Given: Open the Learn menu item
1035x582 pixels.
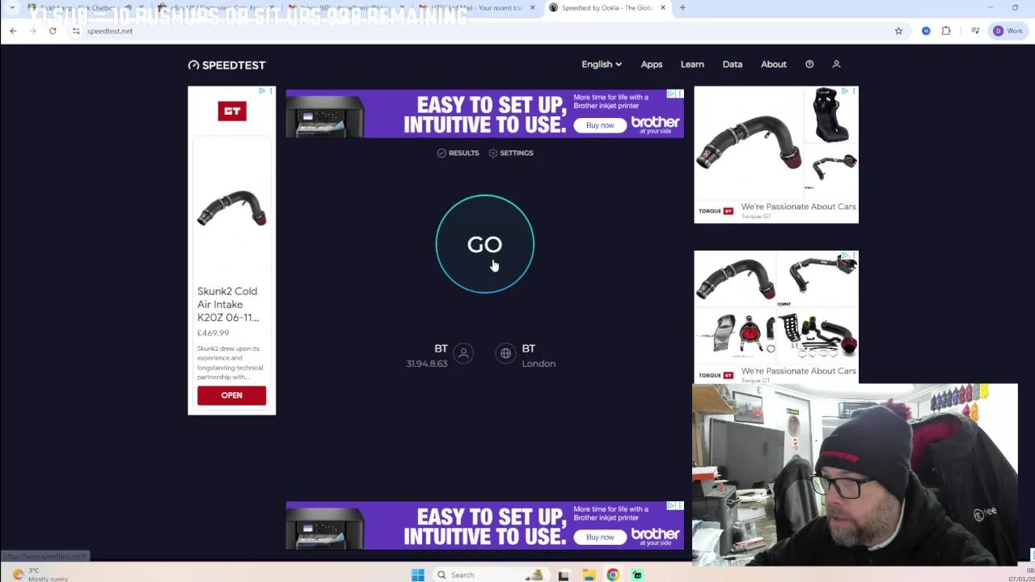Looking at the screenshot, I should pos(692,64).
